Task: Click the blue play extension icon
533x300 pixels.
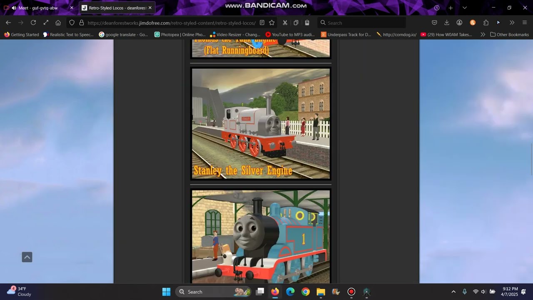Action: tap(498, 22)
